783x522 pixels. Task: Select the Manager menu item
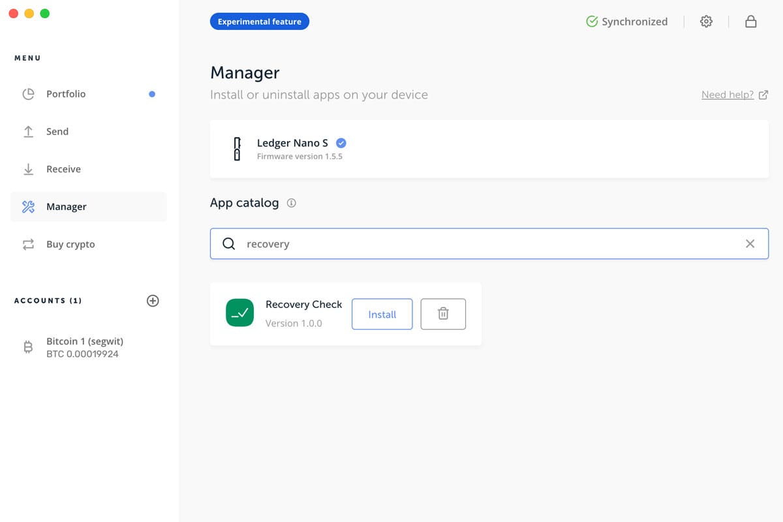point(88,207)
